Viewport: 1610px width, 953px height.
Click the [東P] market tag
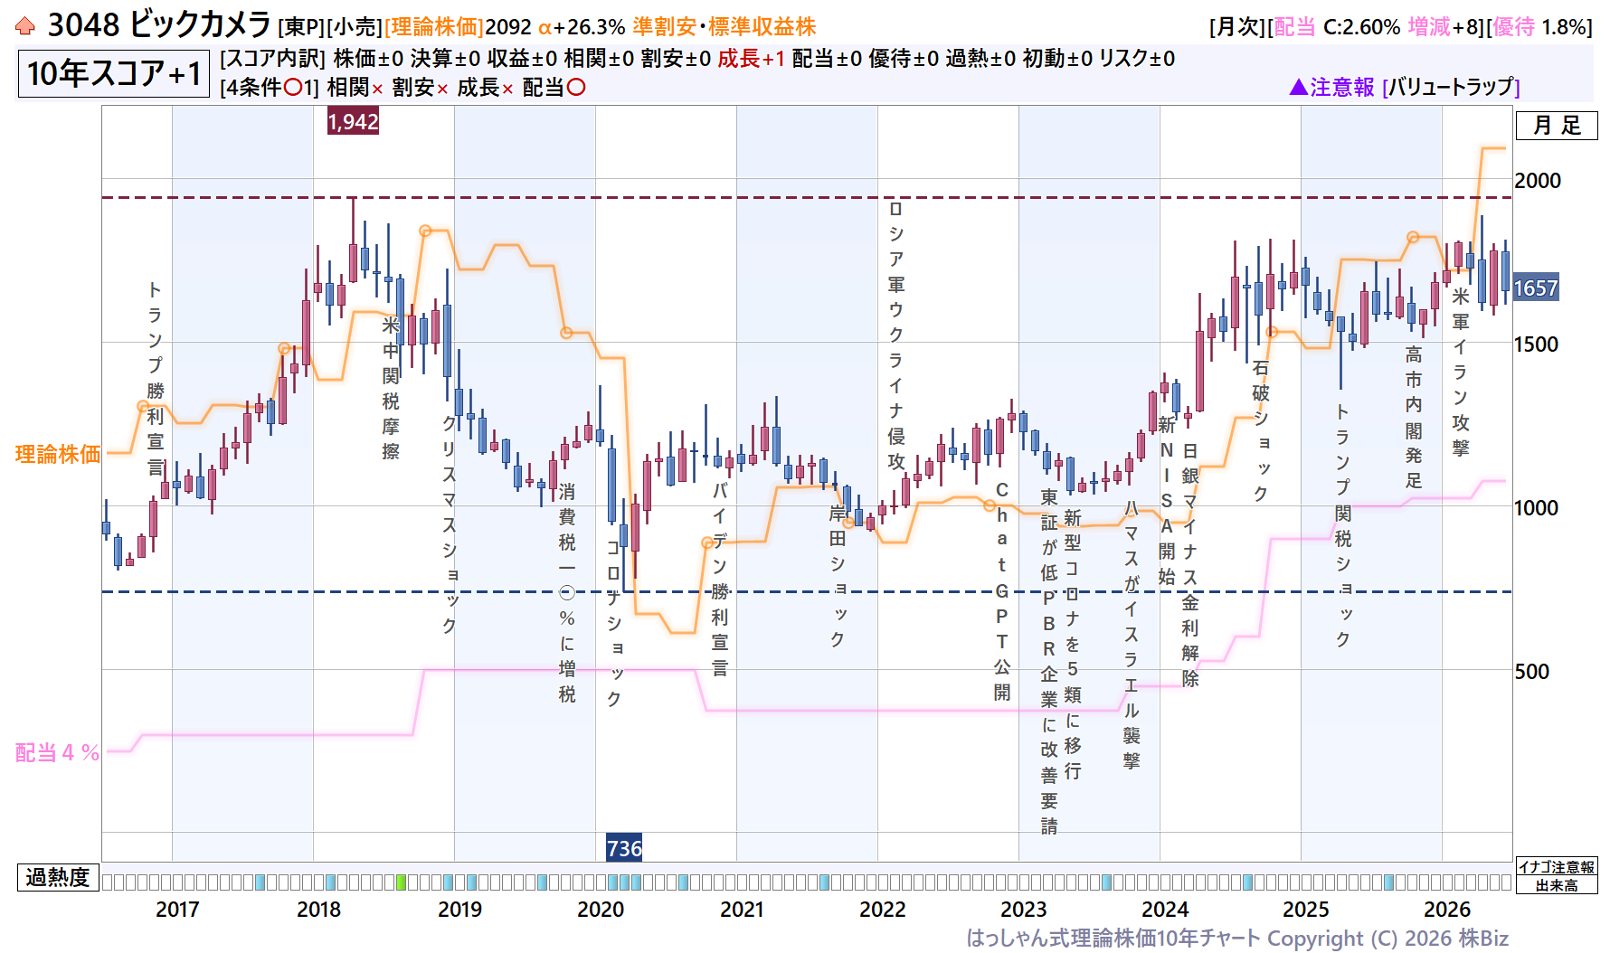point(301,27)
